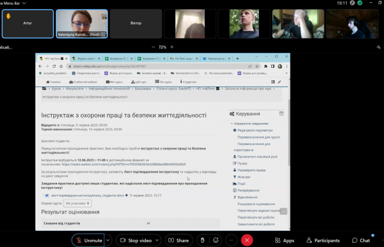Select Artur's participant tile

click(x=28, y=24)
